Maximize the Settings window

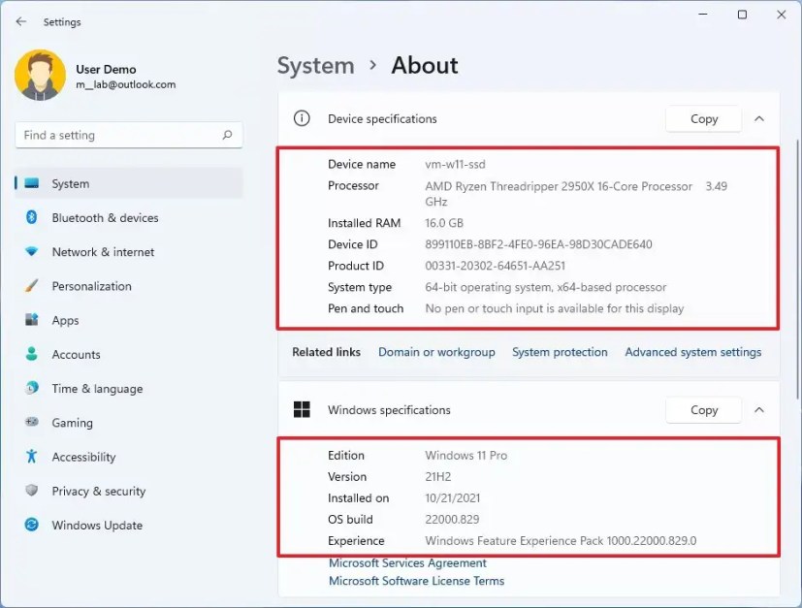(742, 15)
